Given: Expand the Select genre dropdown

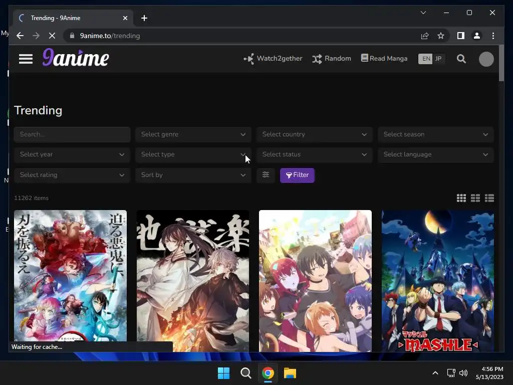Looking at the screenshot, I should [193, 134].
